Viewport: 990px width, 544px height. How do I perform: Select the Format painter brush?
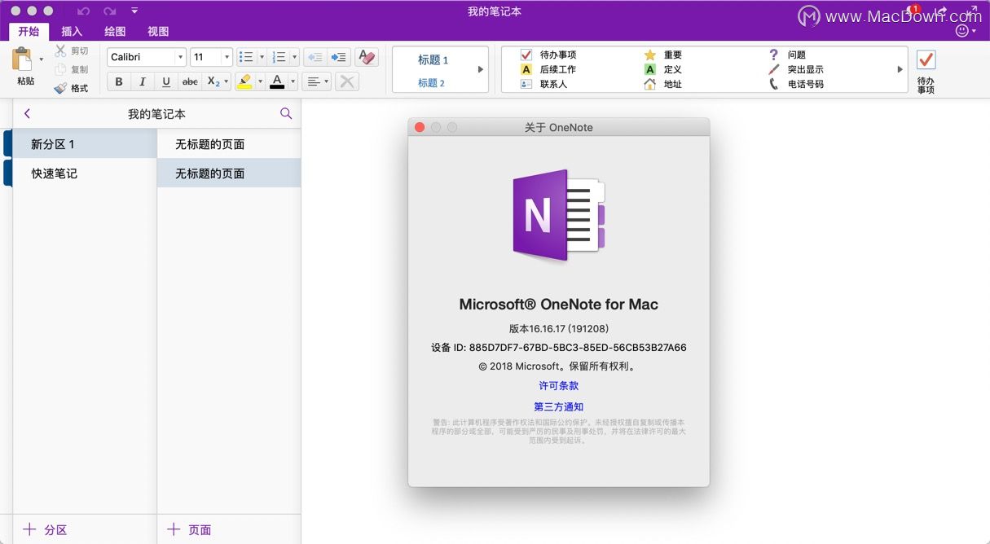point(60,88)
